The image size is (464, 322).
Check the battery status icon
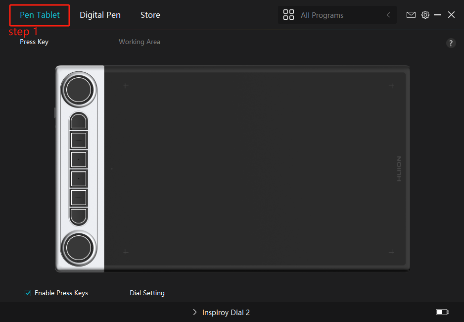[x=442, y=312]
